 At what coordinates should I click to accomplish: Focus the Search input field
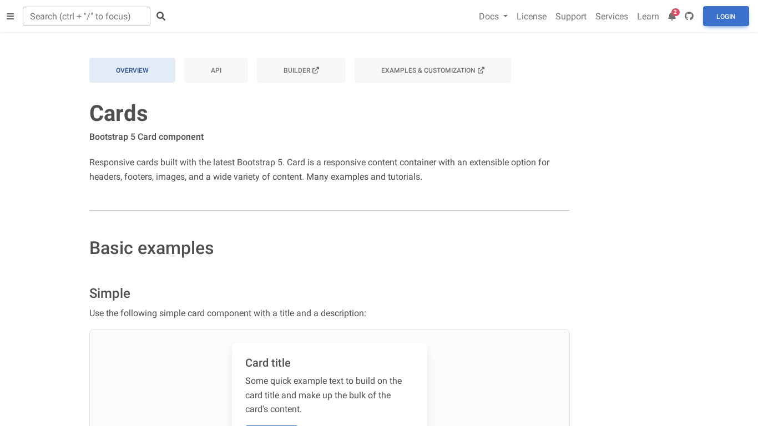coord(87,17)
